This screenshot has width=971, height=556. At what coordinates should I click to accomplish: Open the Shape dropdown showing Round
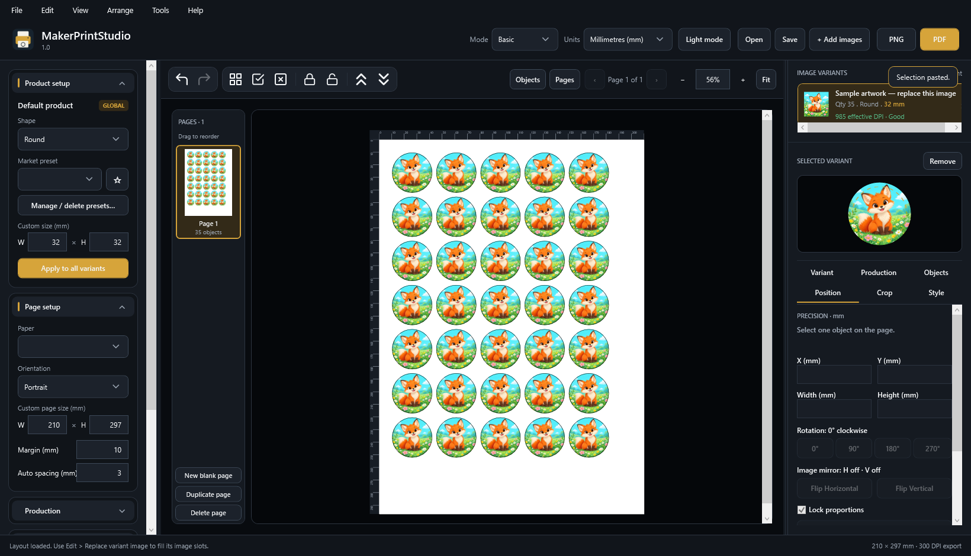click(73, 140)
